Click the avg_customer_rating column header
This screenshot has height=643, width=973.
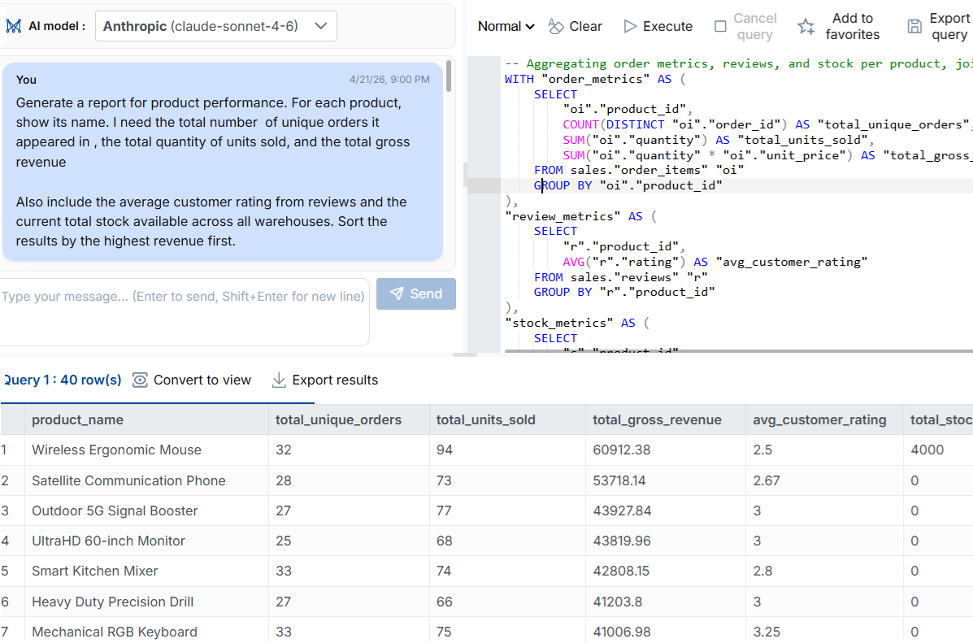tap(824, 419)
